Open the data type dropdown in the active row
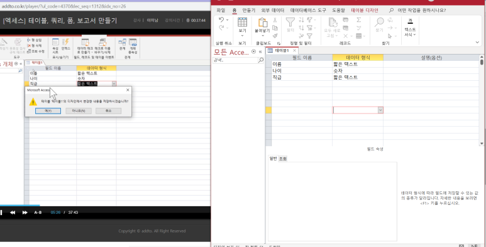 pos(380,110)
